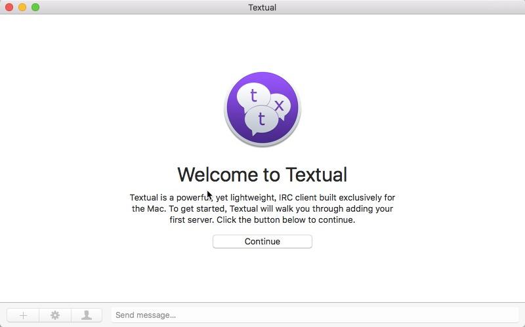Click the user silhouette icon
This screenshot has width=525, height=327.
[87, 315]
